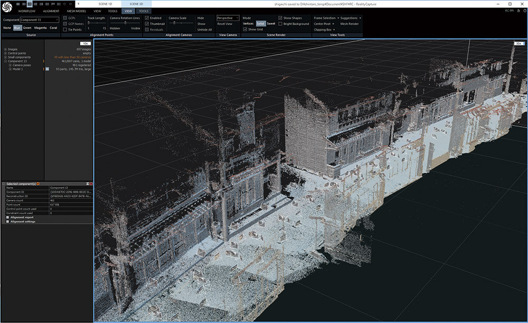Image resolution: width=528 pixels, height=323 pixels.
Task: Click the "461/697 cams, 1 model" text
Action: (x=76, y=61)
